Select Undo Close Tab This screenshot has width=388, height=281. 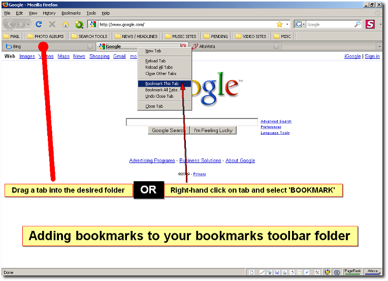165,96
